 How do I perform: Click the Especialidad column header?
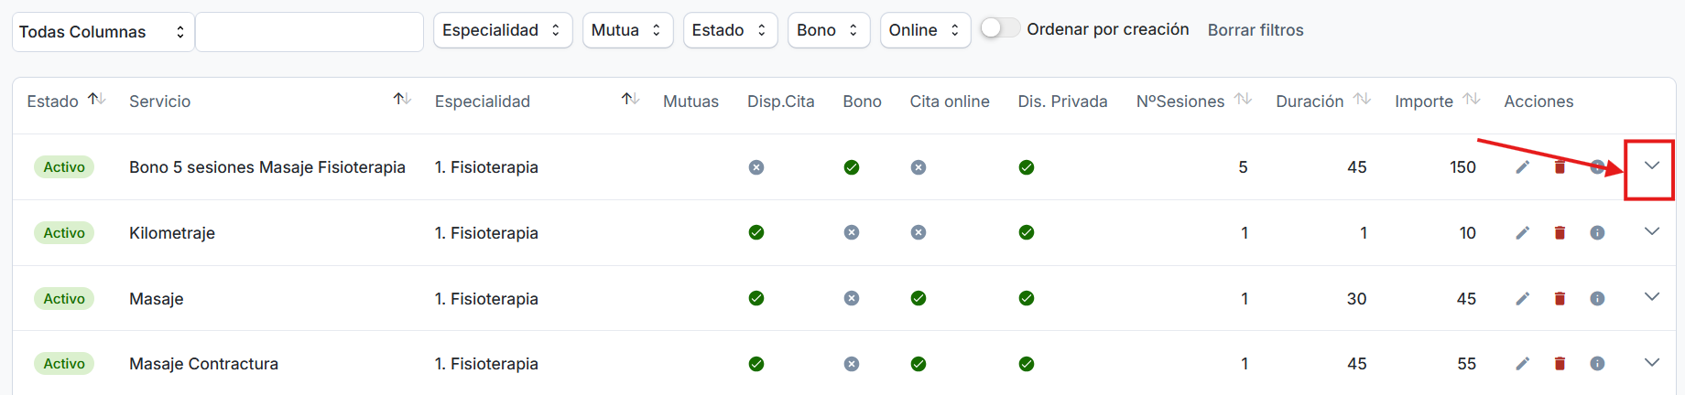[x=482, y=101]
